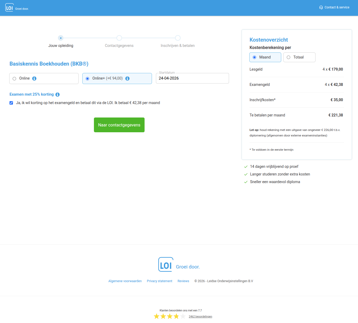Click the Inschrijfkosten amount € 35,00
The width and height of the screenshot is (358, 323).
(337, 100)
